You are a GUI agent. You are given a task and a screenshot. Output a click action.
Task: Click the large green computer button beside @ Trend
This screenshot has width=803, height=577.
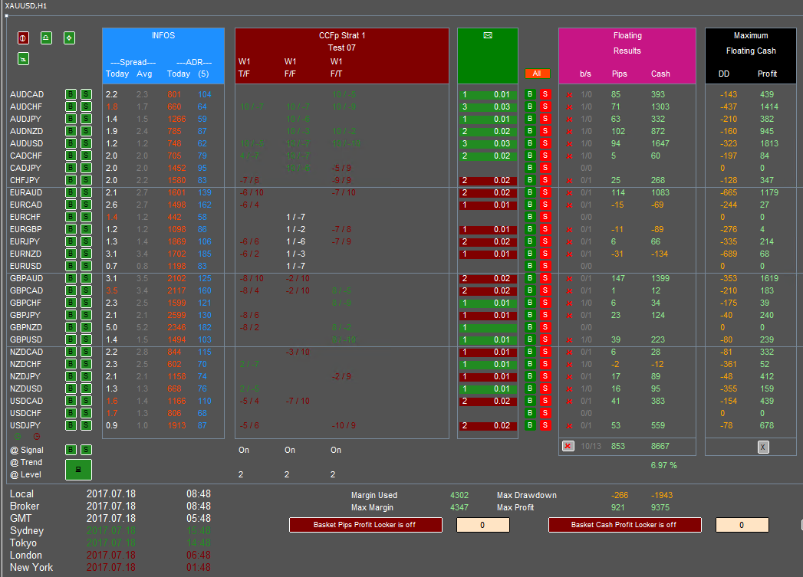(x=78, y=470)
